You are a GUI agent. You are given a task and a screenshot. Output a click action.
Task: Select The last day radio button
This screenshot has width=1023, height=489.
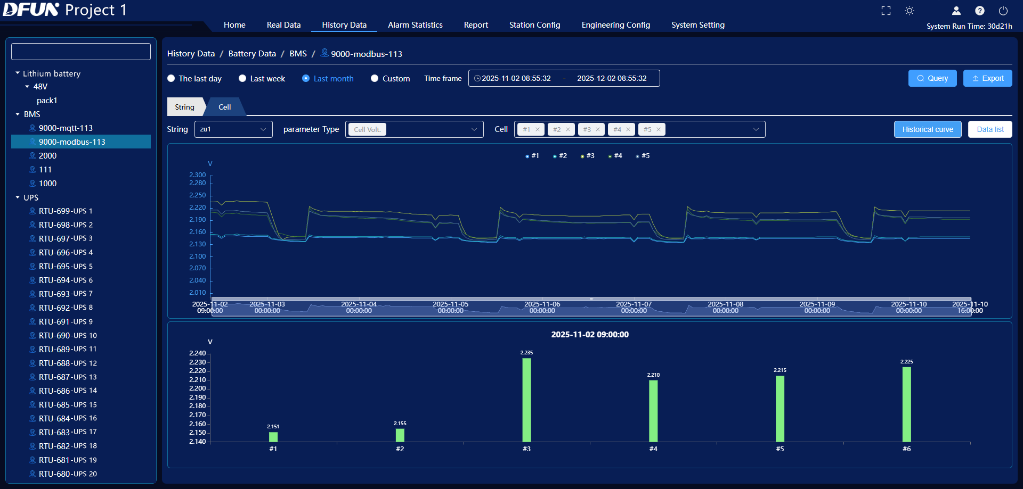pyautogui.click(x=171, y=78)
